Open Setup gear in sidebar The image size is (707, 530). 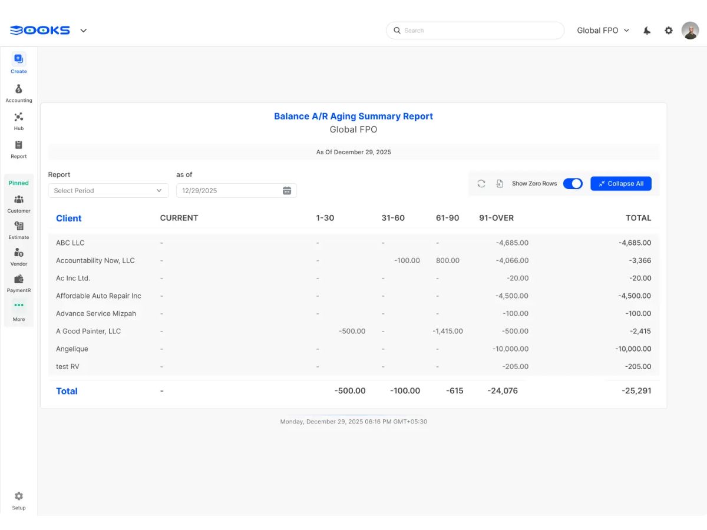[19, 496]
